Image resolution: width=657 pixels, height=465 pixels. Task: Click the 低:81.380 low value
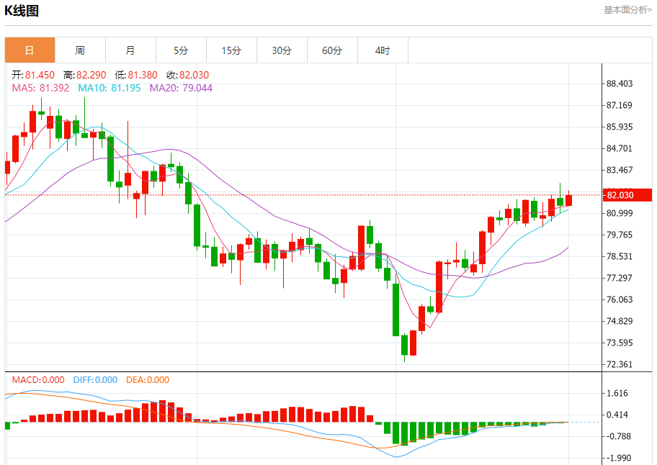[136, 75]
